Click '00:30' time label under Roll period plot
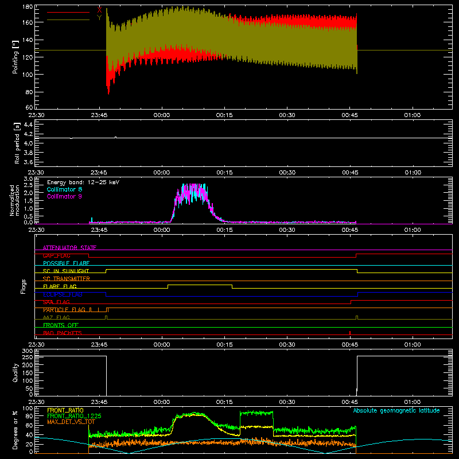Image resolution: width=459 pixels, height=459 pixels. click(287, 173)
